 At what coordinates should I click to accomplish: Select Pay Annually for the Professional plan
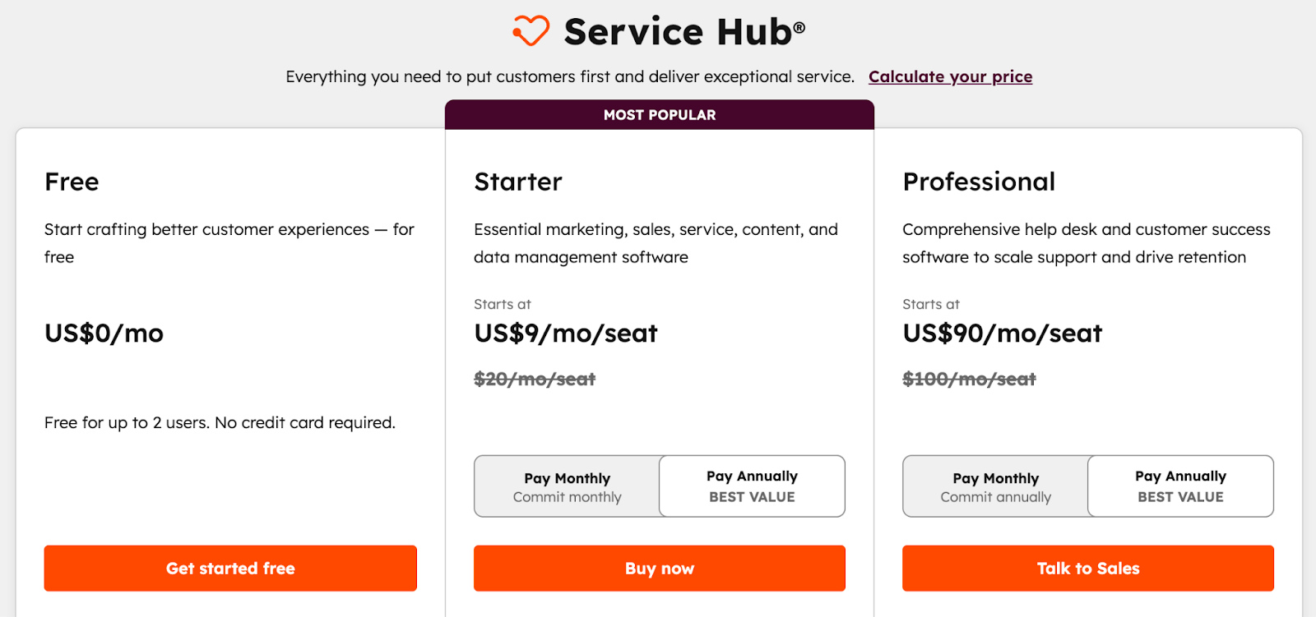click(1179, 486)
